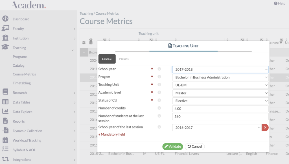This screenshot has width=289, height=164.
Task: Click the Research icon in sidebar
Action: click(5, 92)
